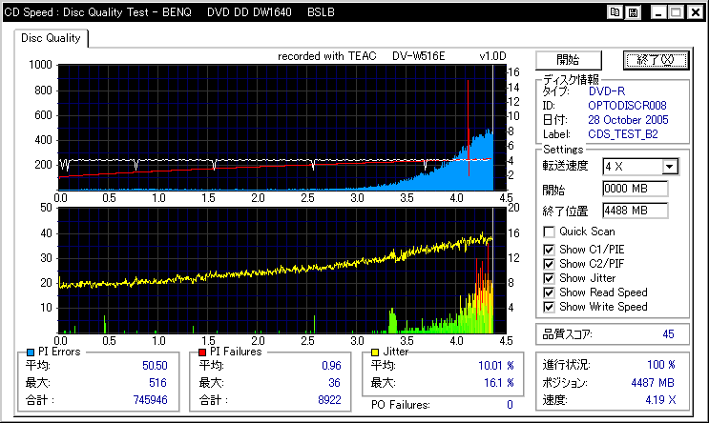Click the ポジション 4487 MB value
This screenshot has height=423, width=709.
point(653,383)
